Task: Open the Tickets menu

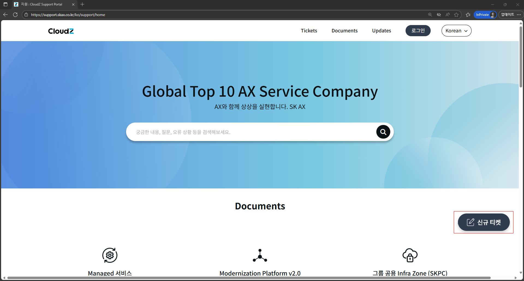Action: (309, 31)
